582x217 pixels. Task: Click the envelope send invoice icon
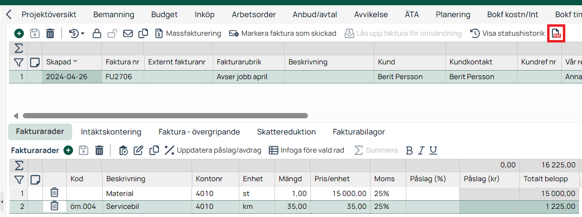pyautogui.click(x=127, y=33)
